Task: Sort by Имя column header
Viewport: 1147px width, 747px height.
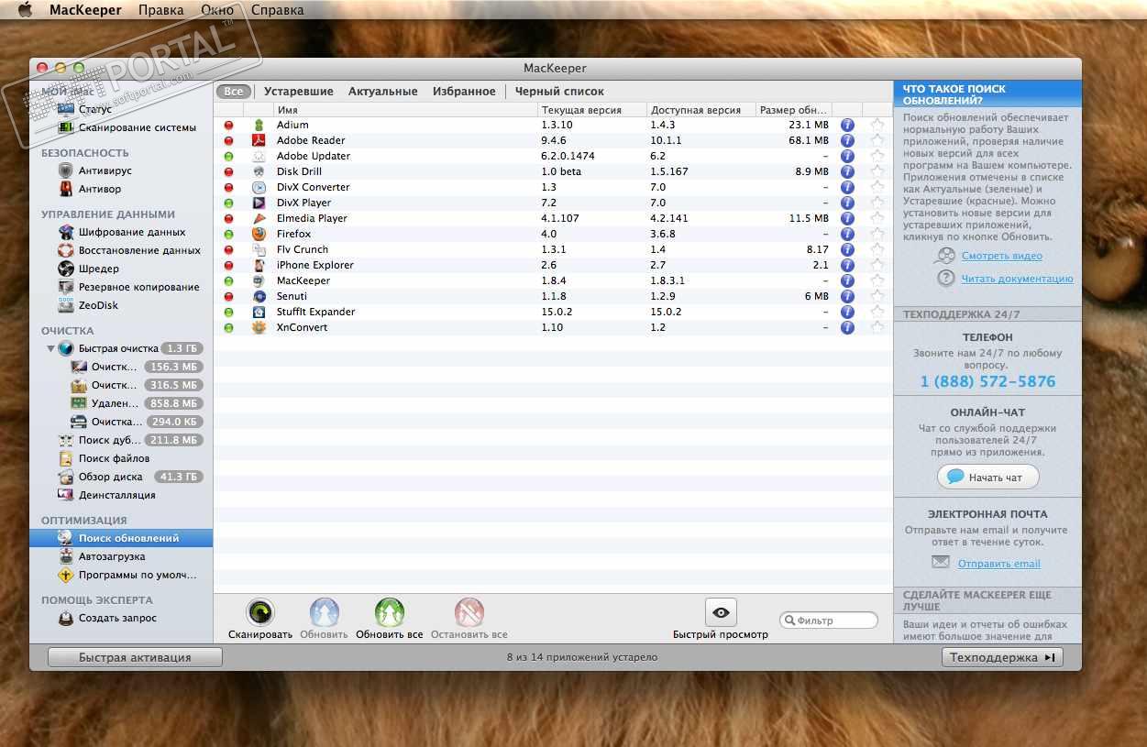Action: [404, 110]
